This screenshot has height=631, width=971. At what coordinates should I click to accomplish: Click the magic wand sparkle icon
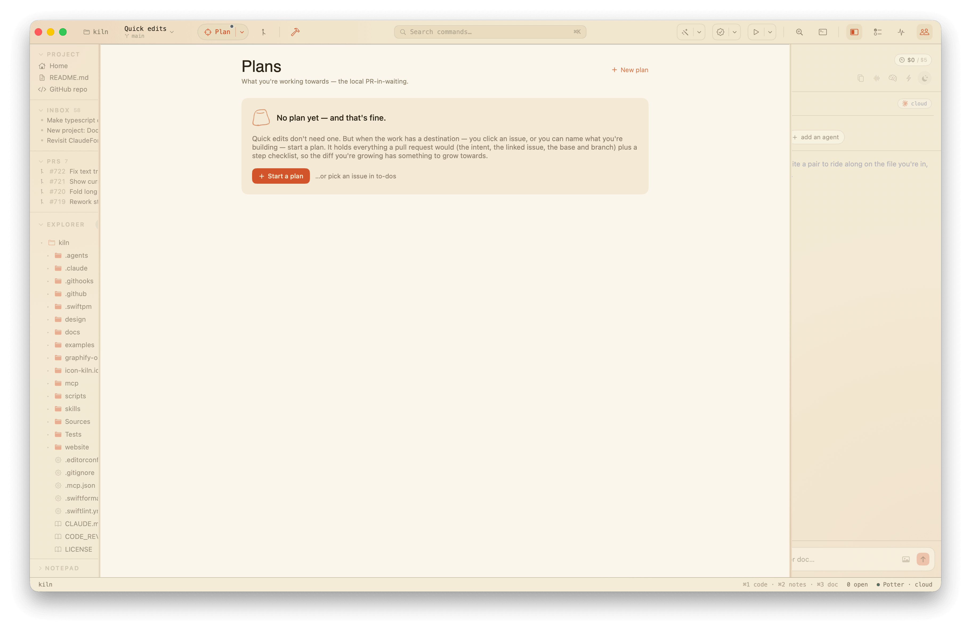685,32
